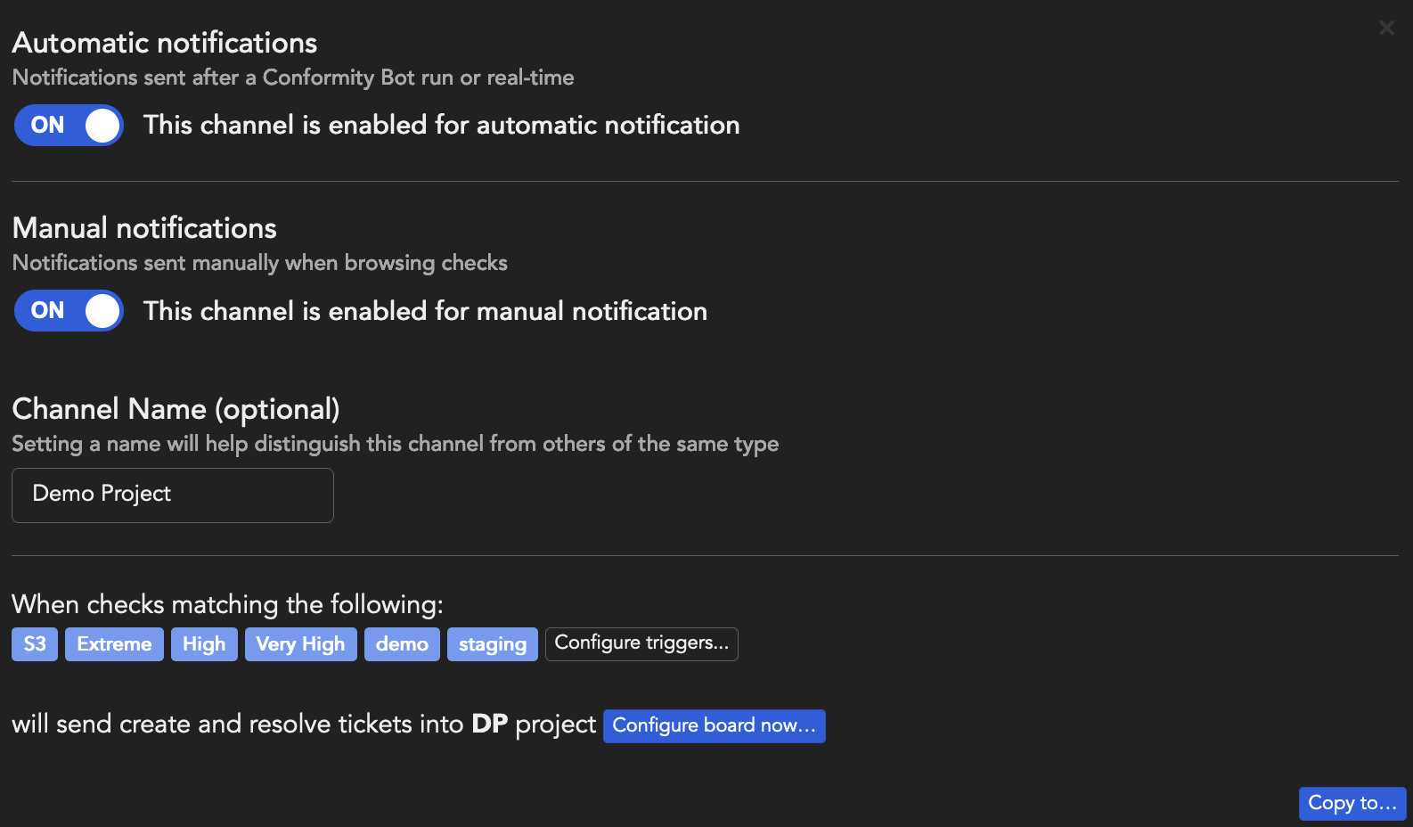Click the Channel Name field containing Demo Project

[173, 495]
